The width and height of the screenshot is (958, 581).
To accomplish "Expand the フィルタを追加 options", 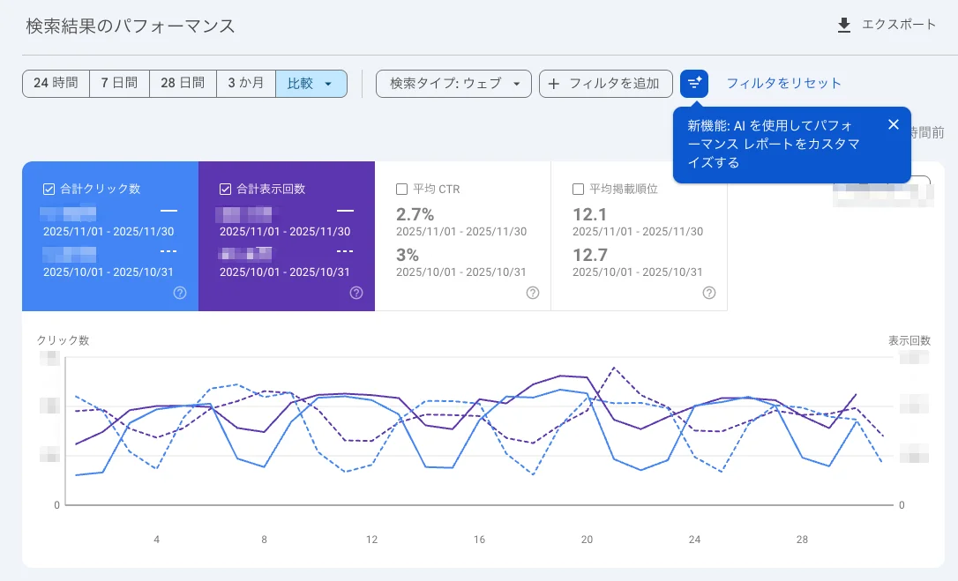I will click(606, 84).
